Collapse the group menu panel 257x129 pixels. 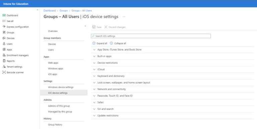[x=85, y=26]
